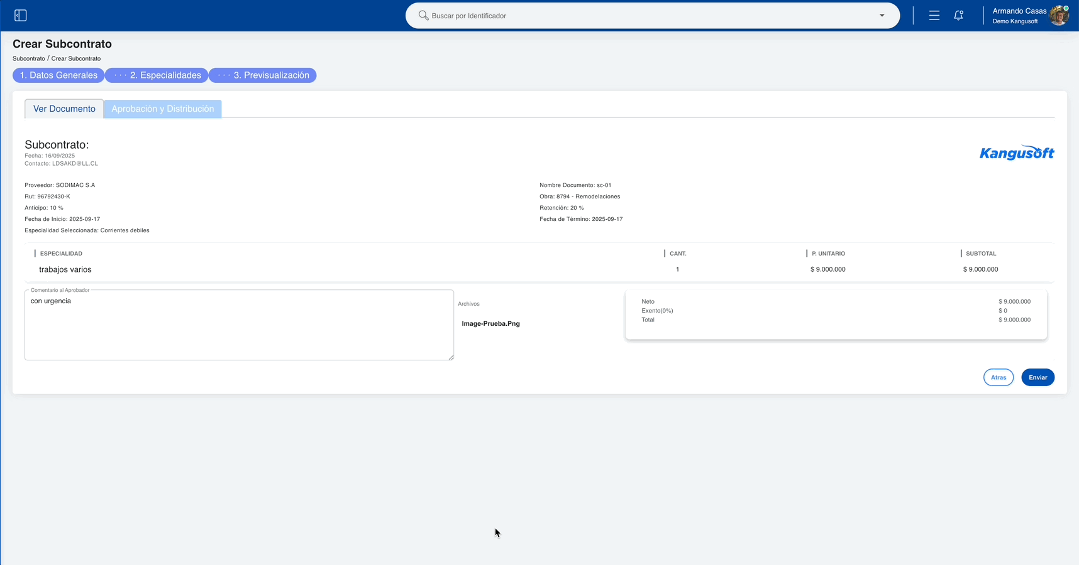Click the search magnifier icon
This screenshot has width=1079, height=565.
point(423,15)
